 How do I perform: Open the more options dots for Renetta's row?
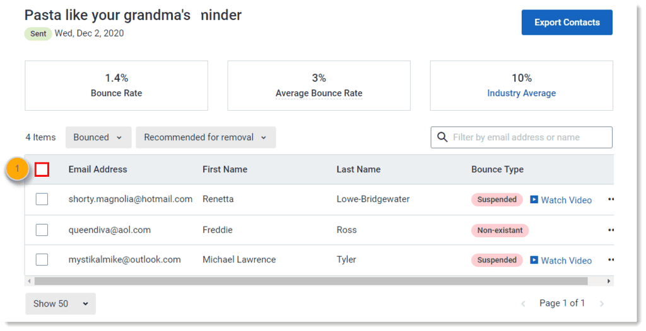[x=610, y=199]
